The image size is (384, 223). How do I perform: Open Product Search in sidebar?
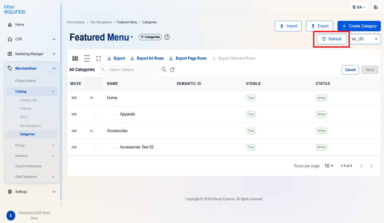[x=26, y=81]
